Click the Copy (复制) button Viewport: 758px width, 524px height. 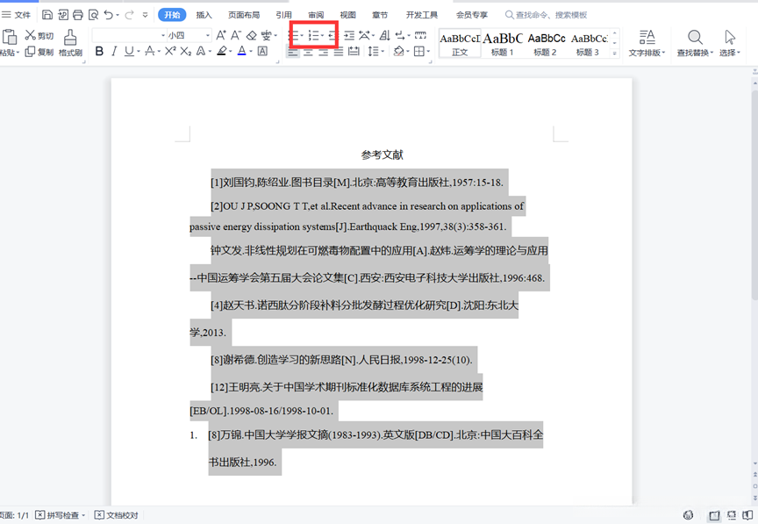point(39,51)
